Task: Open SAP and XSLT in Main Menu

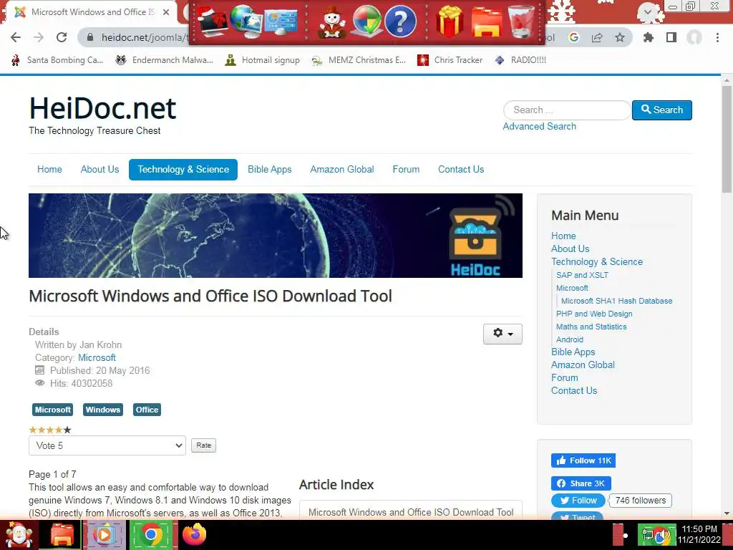Action: pyautogui.click(x=582, y=275)
